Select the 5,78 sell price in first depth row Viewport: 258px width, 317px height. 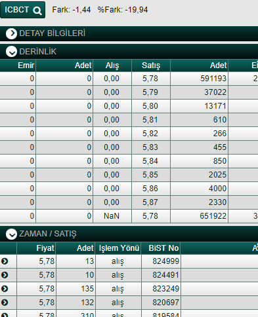pyautogui.click(x=151, y=79)
